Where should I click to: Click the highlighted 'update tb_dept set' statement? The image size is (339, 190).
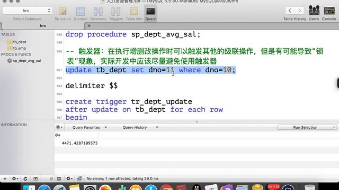(x=150, y=70)
